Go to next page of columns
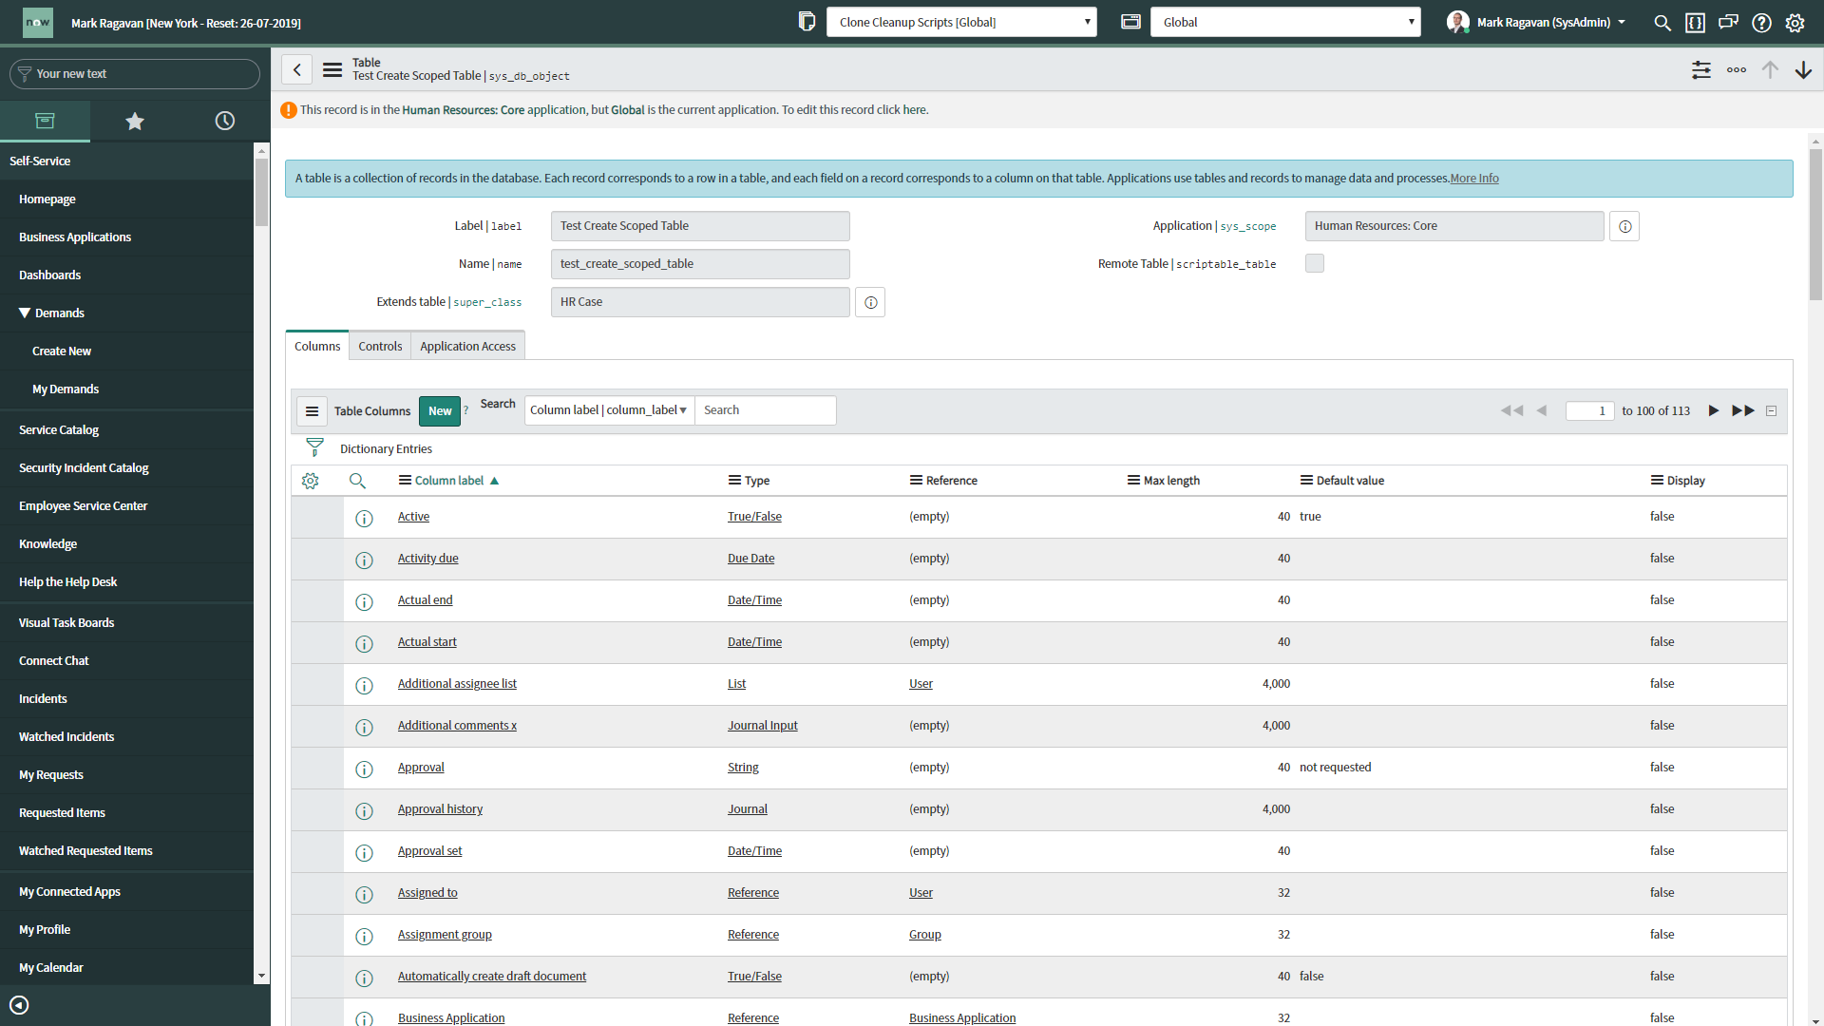This screenshot has height=1026, width=1824. point(1714,411)
